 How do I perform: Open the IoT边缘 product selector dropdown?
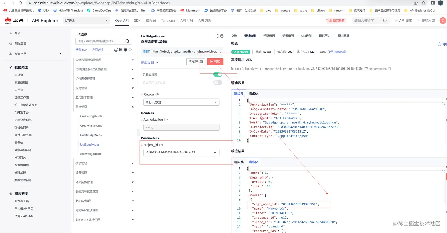[87, 21]
